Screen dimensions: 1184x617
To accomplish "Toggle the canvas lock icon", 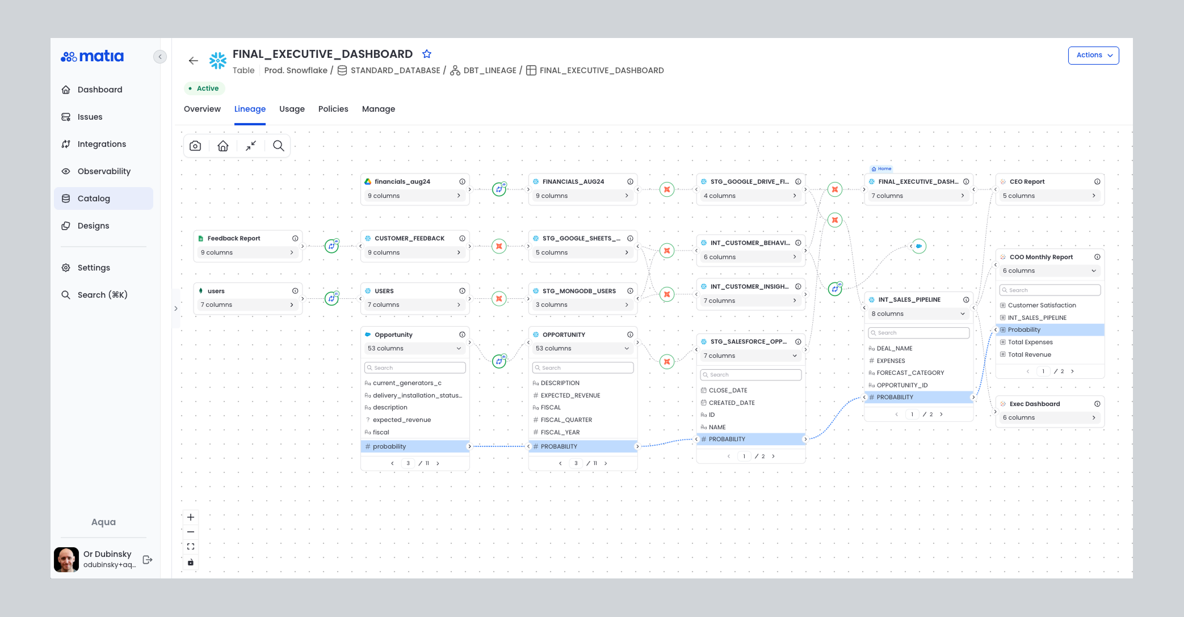I will point(191,563).
